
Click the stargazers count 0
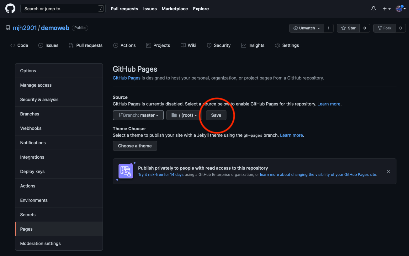coord(364,28)
